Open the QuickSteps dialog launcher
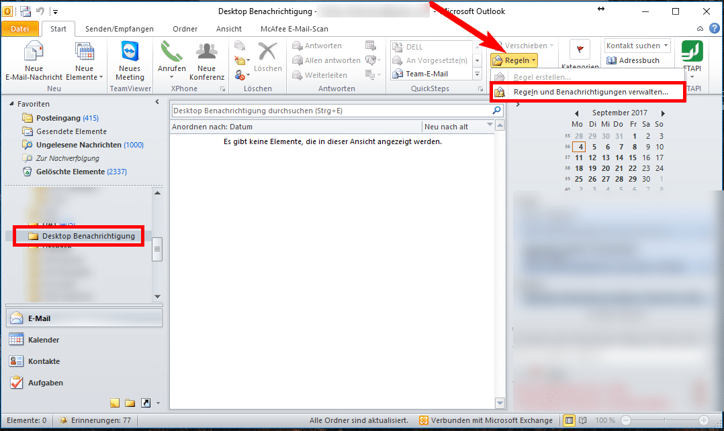 (481, 89)
